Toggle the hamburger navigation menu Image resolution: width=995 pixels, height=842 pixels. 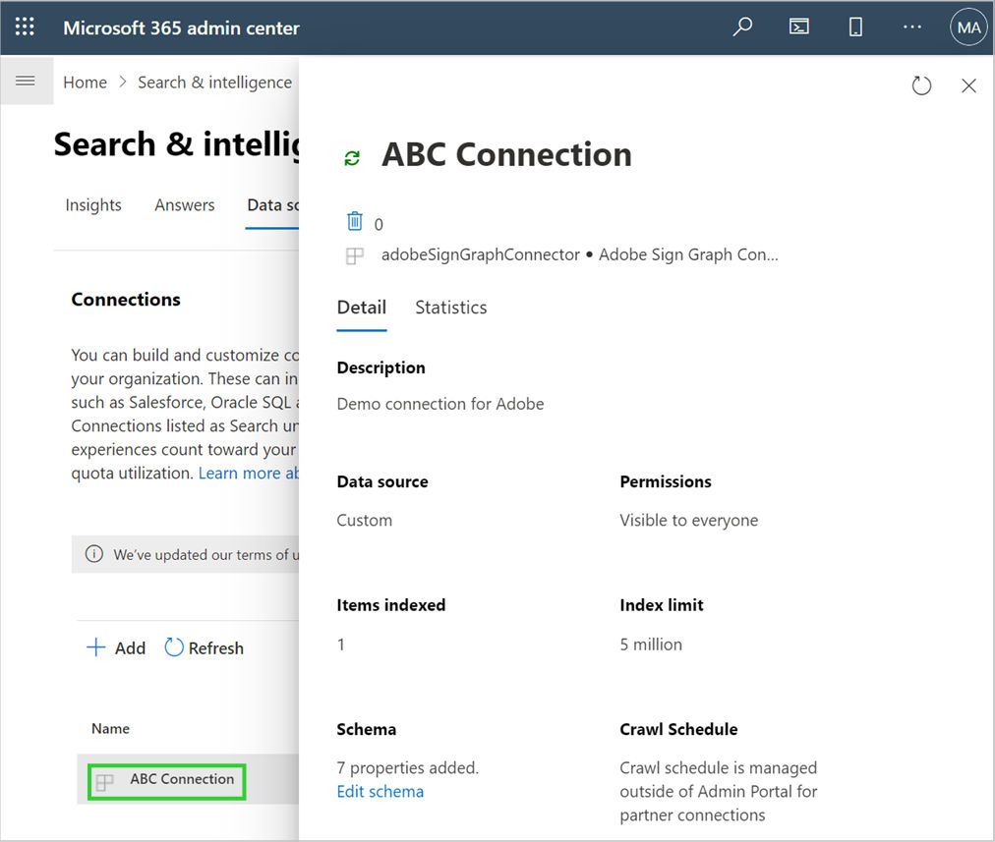point(27,82)
